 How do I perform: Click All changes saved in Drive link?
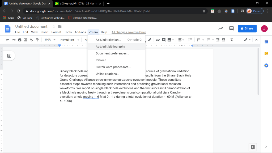129,32
